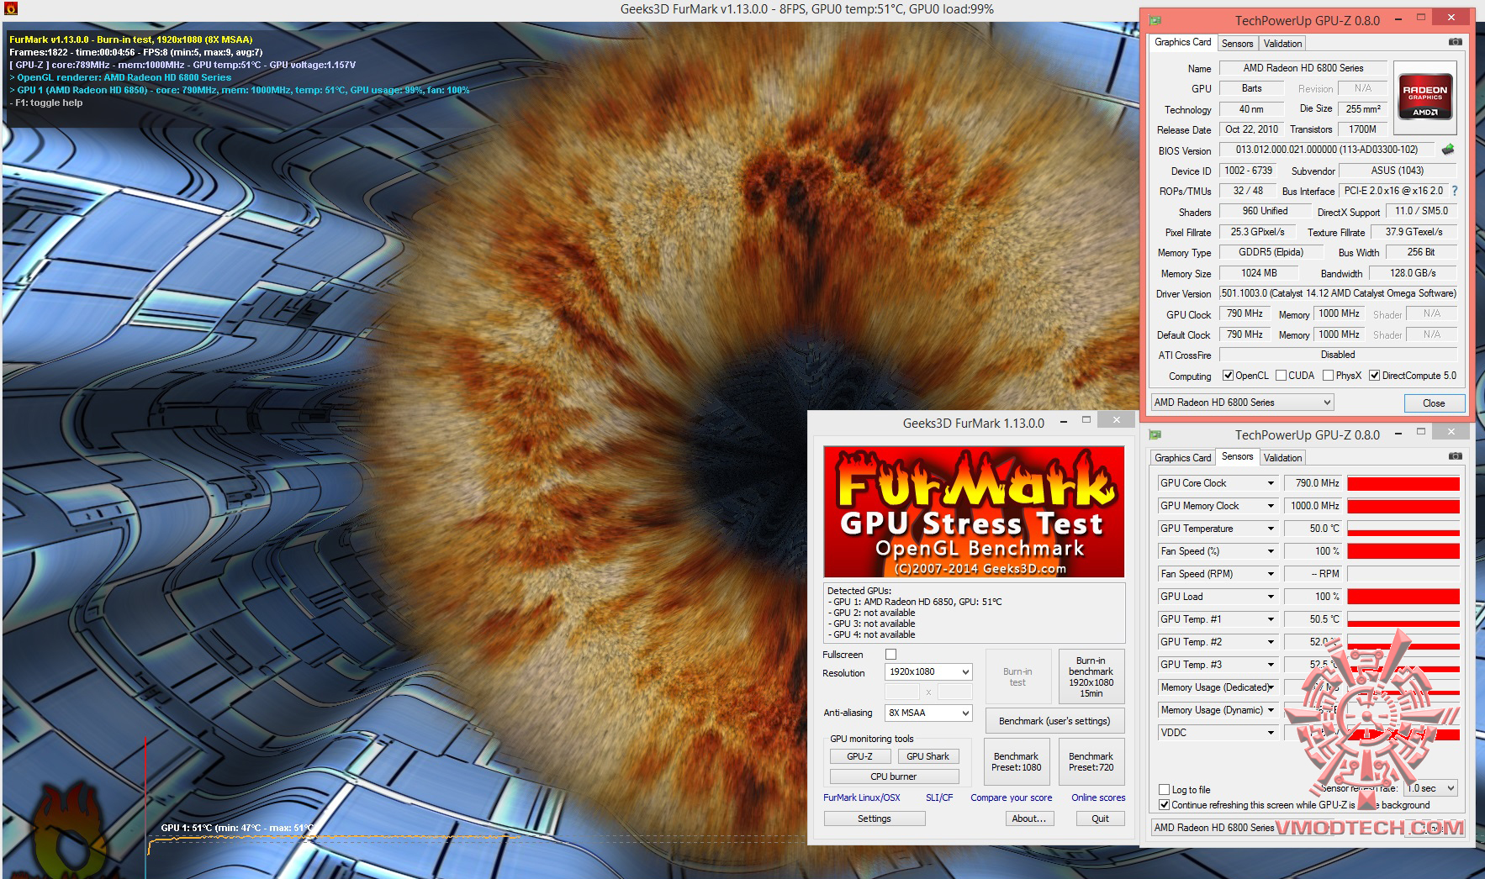The image size is (1485, 879).
Task: Expand the VDDC sensor dropdown
Action: coord(1271,733)
